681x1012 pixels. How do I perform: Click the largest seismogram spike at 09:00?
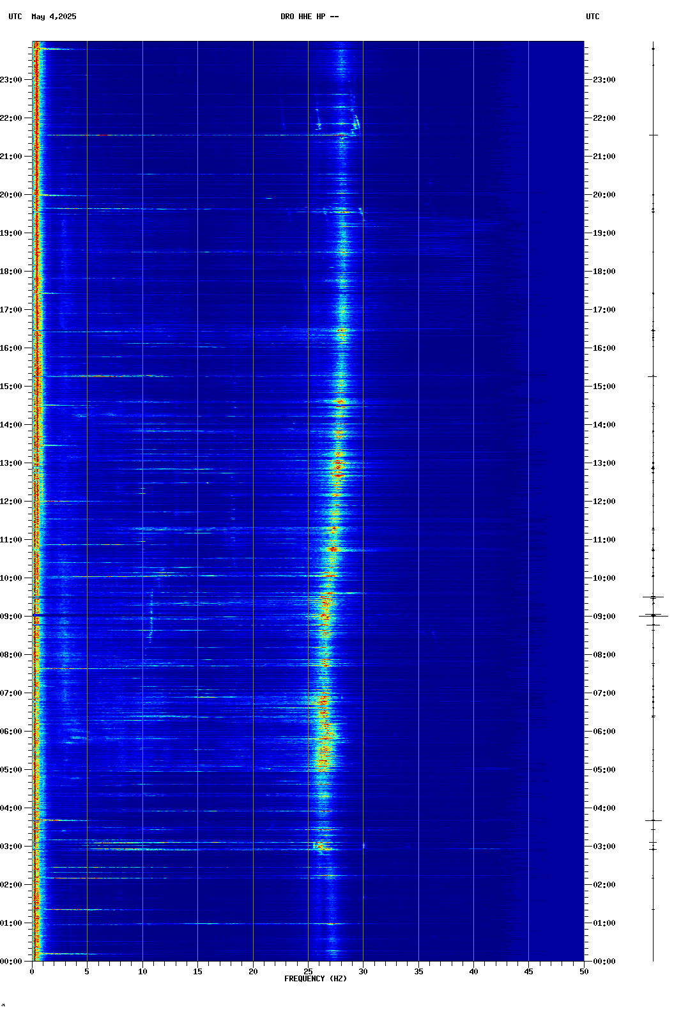(653, 616)
